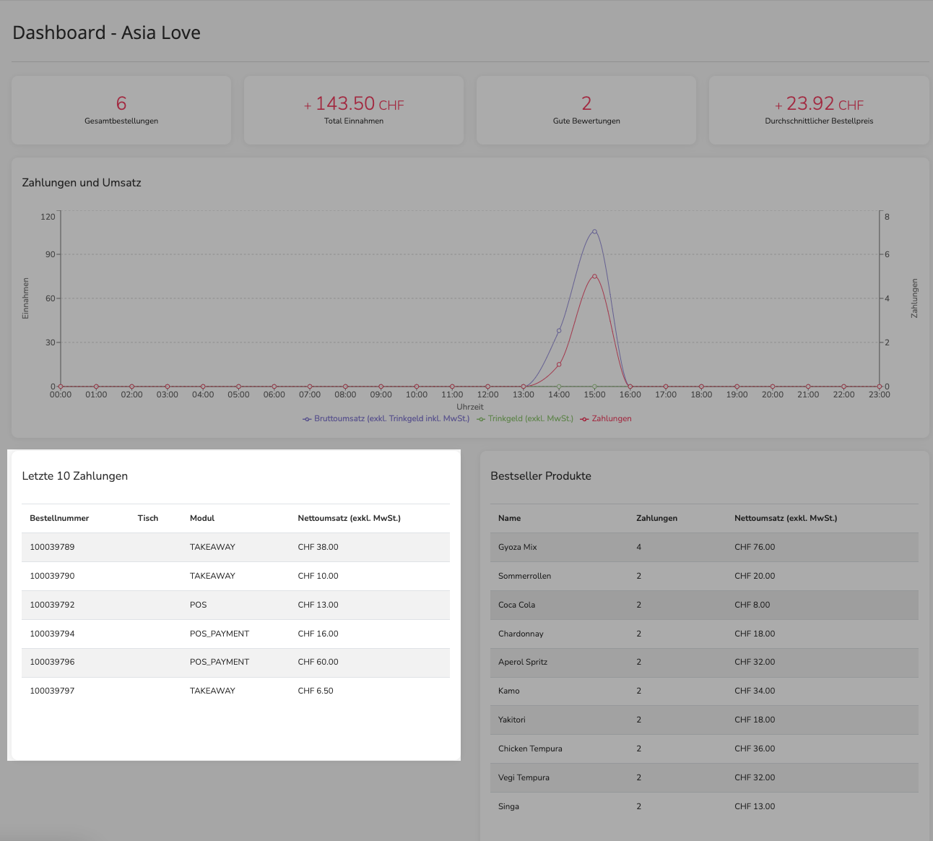The image size is (933, 841).
Task: Open the Gute Bewertungen summary card
Action: pyautogui.click(x=586, y=111)
